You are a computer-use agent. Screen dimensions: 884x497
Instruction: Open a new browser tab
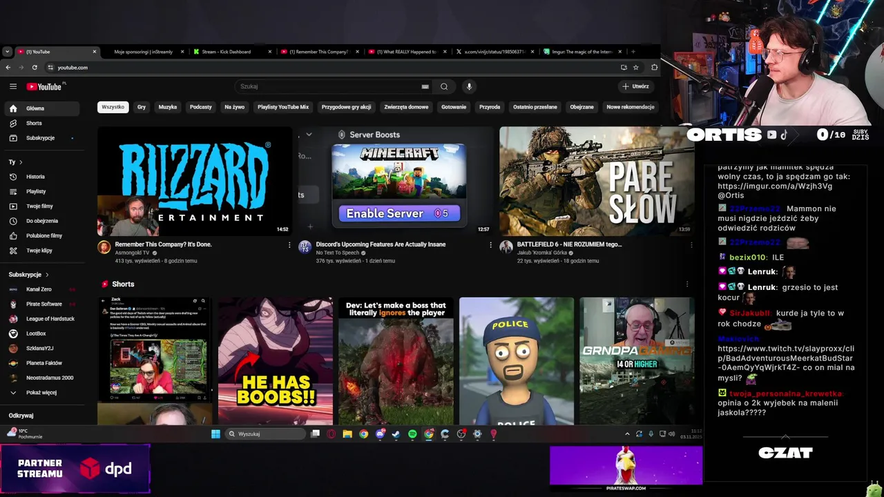633,52
